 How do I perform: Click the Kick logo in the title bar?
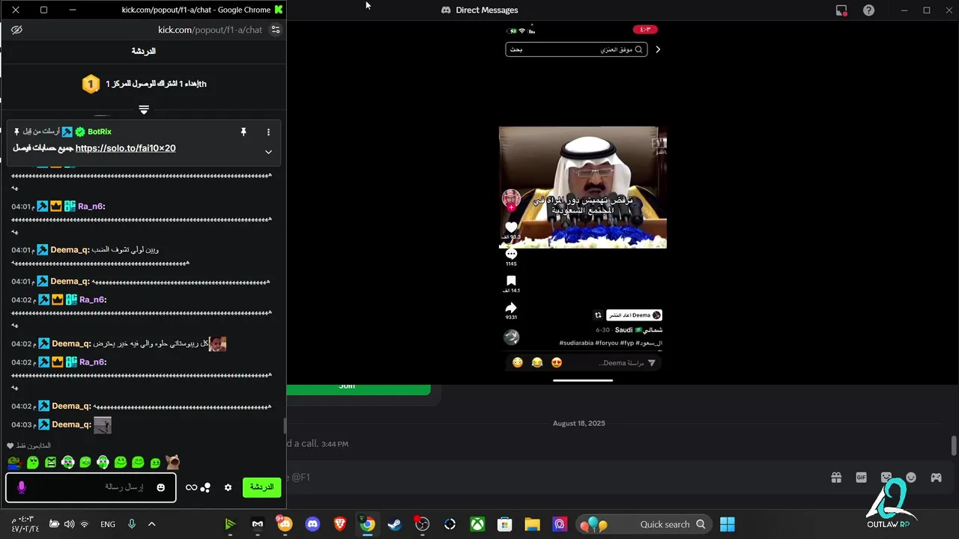(x=279, y=10)
